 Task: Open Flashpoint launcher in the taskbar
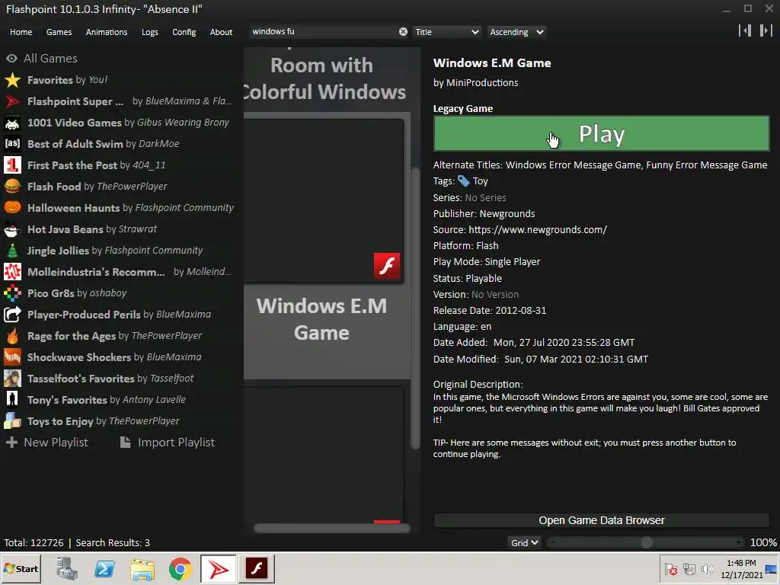coord(219,569)
